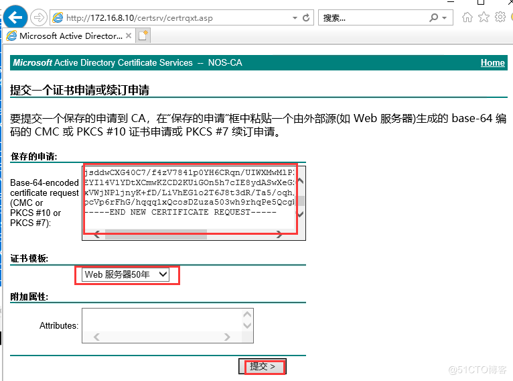Open the search provider dropdown arrow
This screenshot has width=513, height=381.
[445, 17]
